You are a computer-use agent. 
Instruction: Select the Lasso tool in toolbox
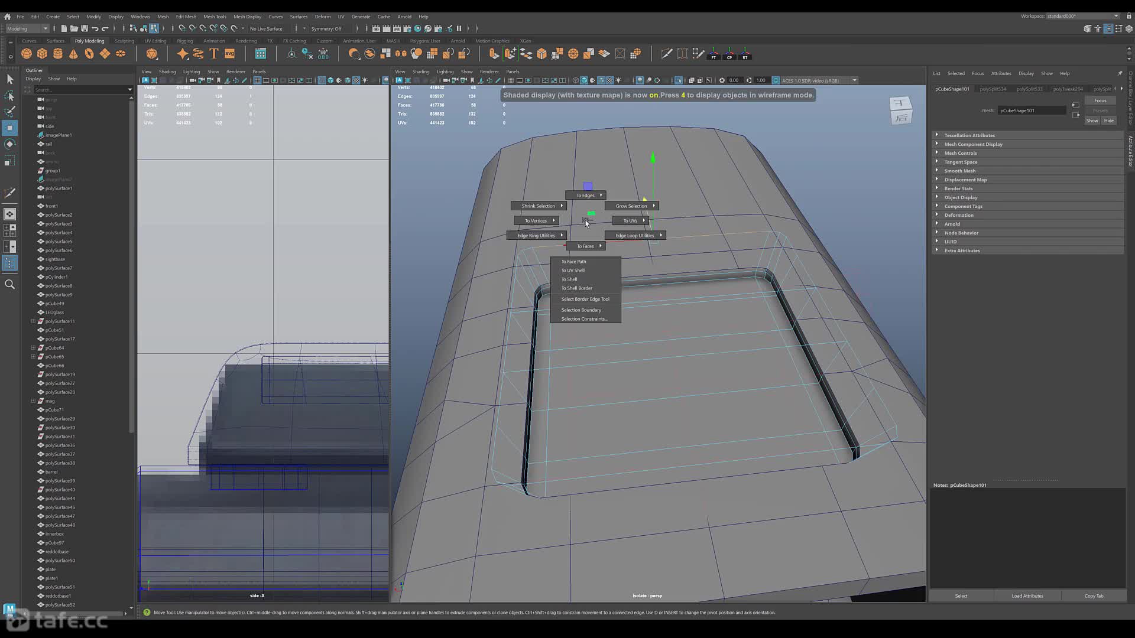pos(9,96)
